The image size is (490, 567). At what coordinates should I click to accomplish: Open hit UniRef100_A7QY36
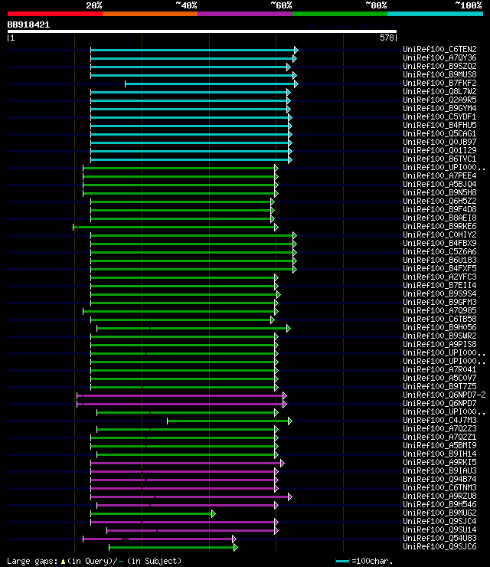point(439,57)
